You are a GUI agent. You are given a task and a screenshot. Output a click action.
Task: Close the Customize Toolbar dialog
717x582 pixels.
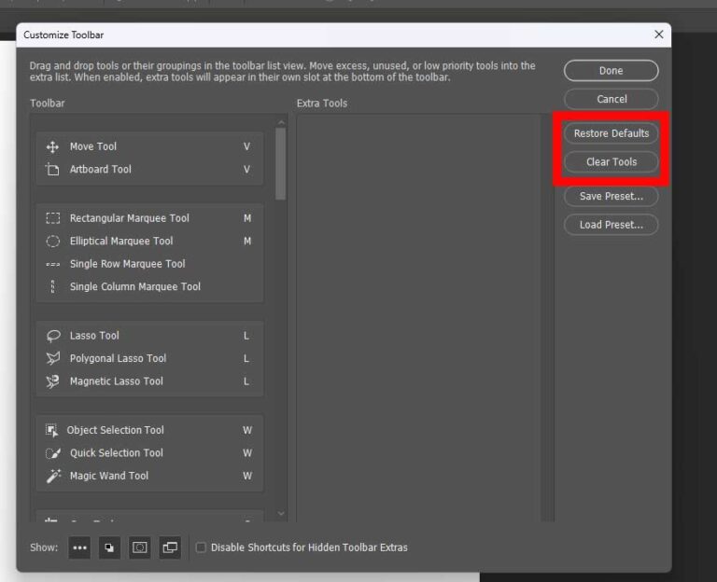tap(658, 35)
